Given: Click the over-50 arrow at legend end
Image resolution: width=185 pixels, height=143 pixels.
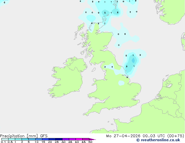Looking at the screenshot, I should [92, 139].
